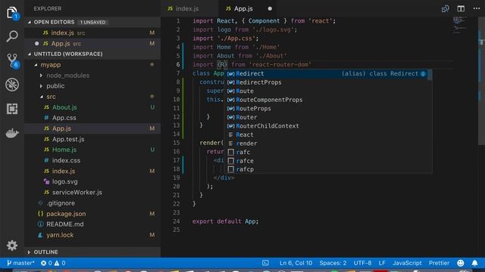Click the info icon beside Redirect suggestion
Image resolution: width=485 pixels, height=272 pixels.
coord(423,74)
